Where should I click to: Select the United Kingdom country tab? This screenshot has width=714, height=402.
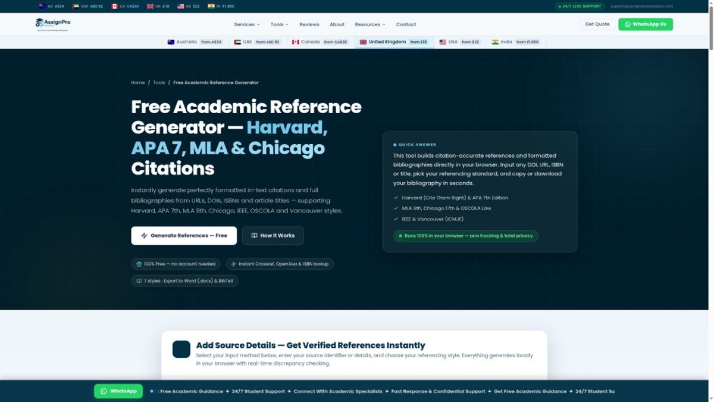tap(394, 42)
